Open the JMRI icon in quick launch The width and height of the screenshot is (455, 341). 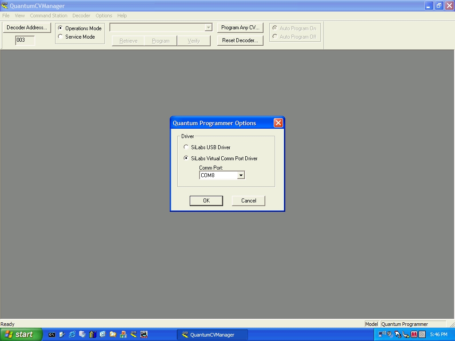click(144, 334)
